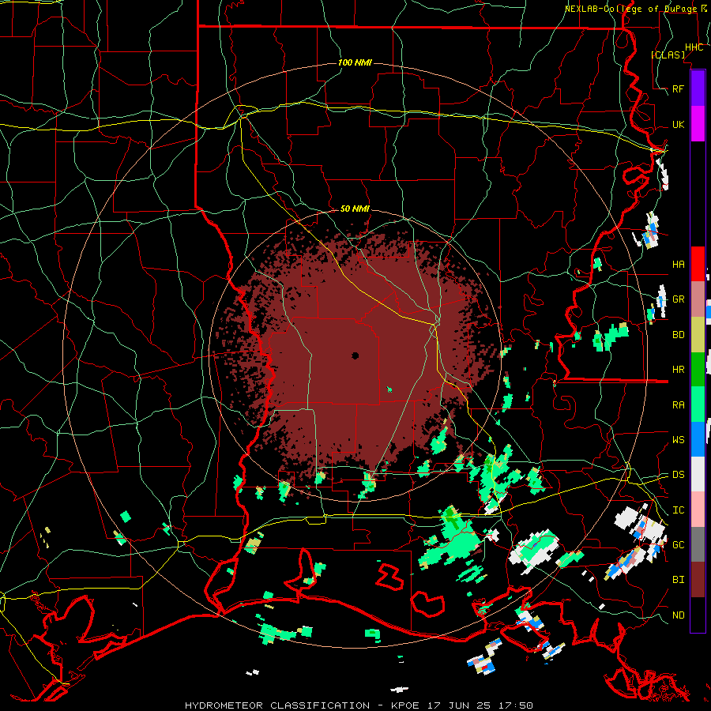Screen dimensions: 711x711
Task: Click the ND legend label
Action: [678, 615]
